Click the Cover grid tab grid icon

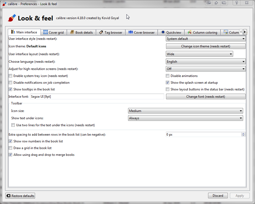46,32
